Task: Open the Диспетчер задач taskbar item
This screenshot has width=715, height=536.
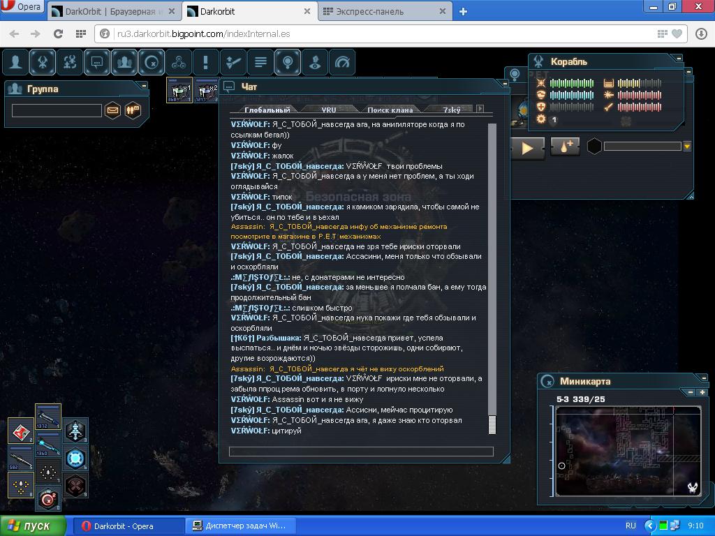Action: (x=241, y=526)
